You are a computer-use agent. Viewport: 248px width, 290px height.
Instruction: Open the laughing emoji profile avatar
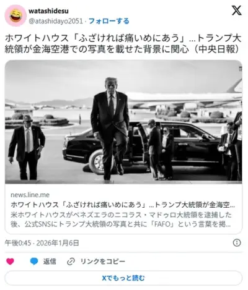pos(15,15)
